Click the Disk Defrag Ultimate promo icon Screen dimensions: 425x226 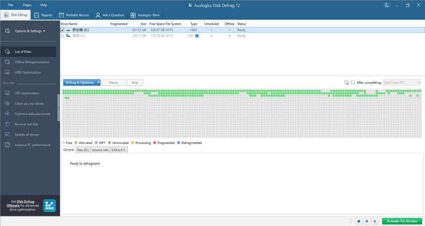[49, 205]
